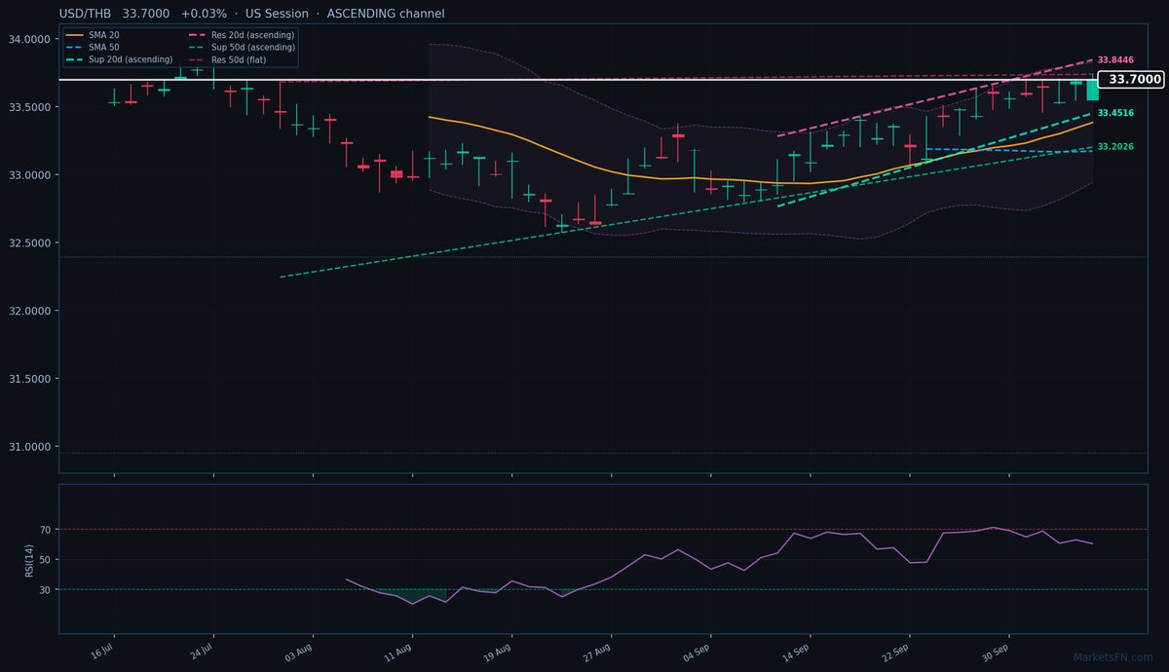1169x672 pixels.
Task: Click the 31.5000 price axis label
Action: click(30, 379)
